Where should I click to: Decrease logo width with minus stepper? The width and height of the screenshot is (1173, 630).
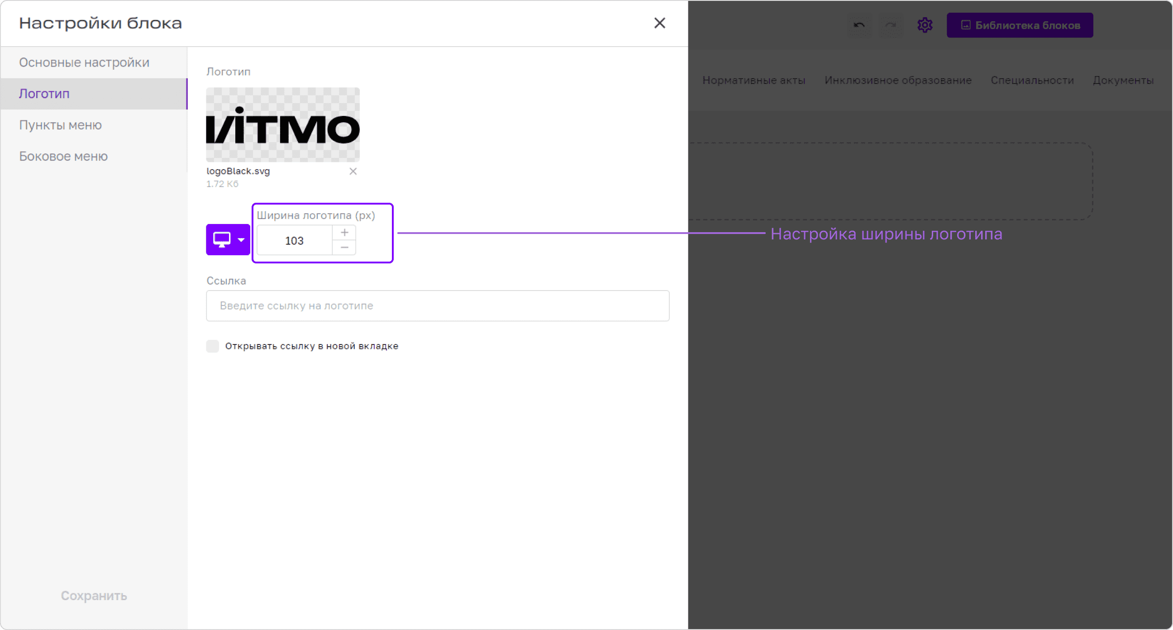click(344, 248)
